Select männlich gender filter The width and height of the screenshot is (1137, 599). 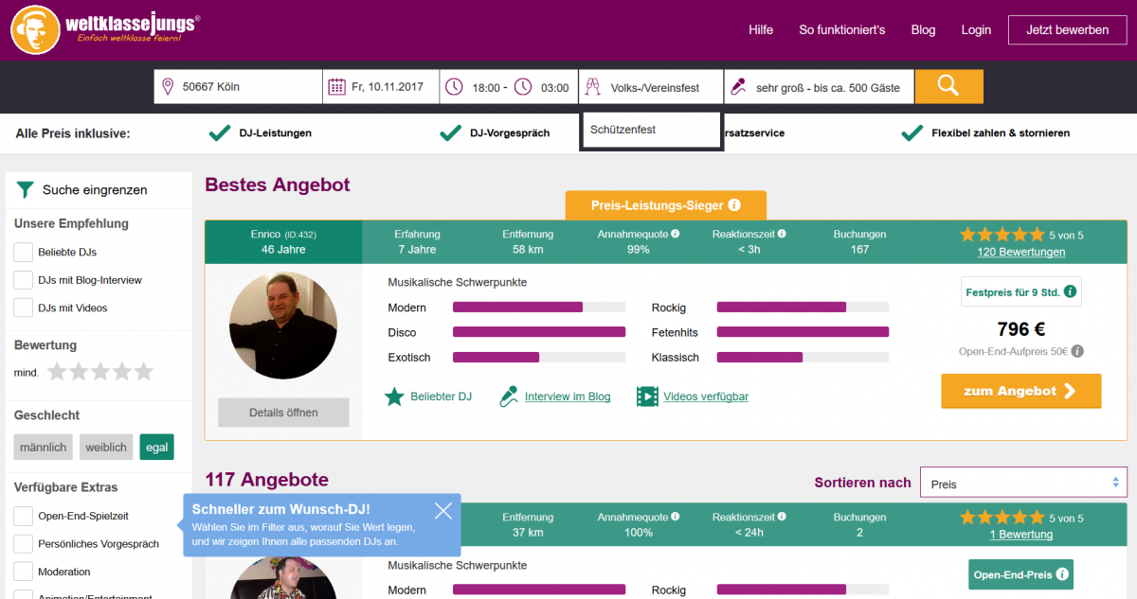pos(44,448)
